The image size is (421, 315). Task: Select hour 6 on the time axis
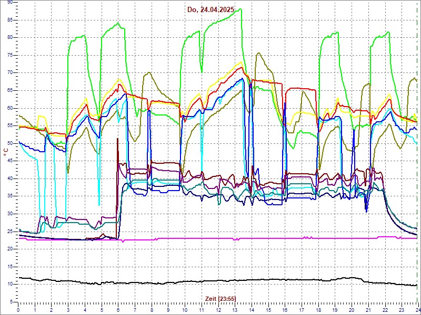pyautogui.click(x=118, y=310)
